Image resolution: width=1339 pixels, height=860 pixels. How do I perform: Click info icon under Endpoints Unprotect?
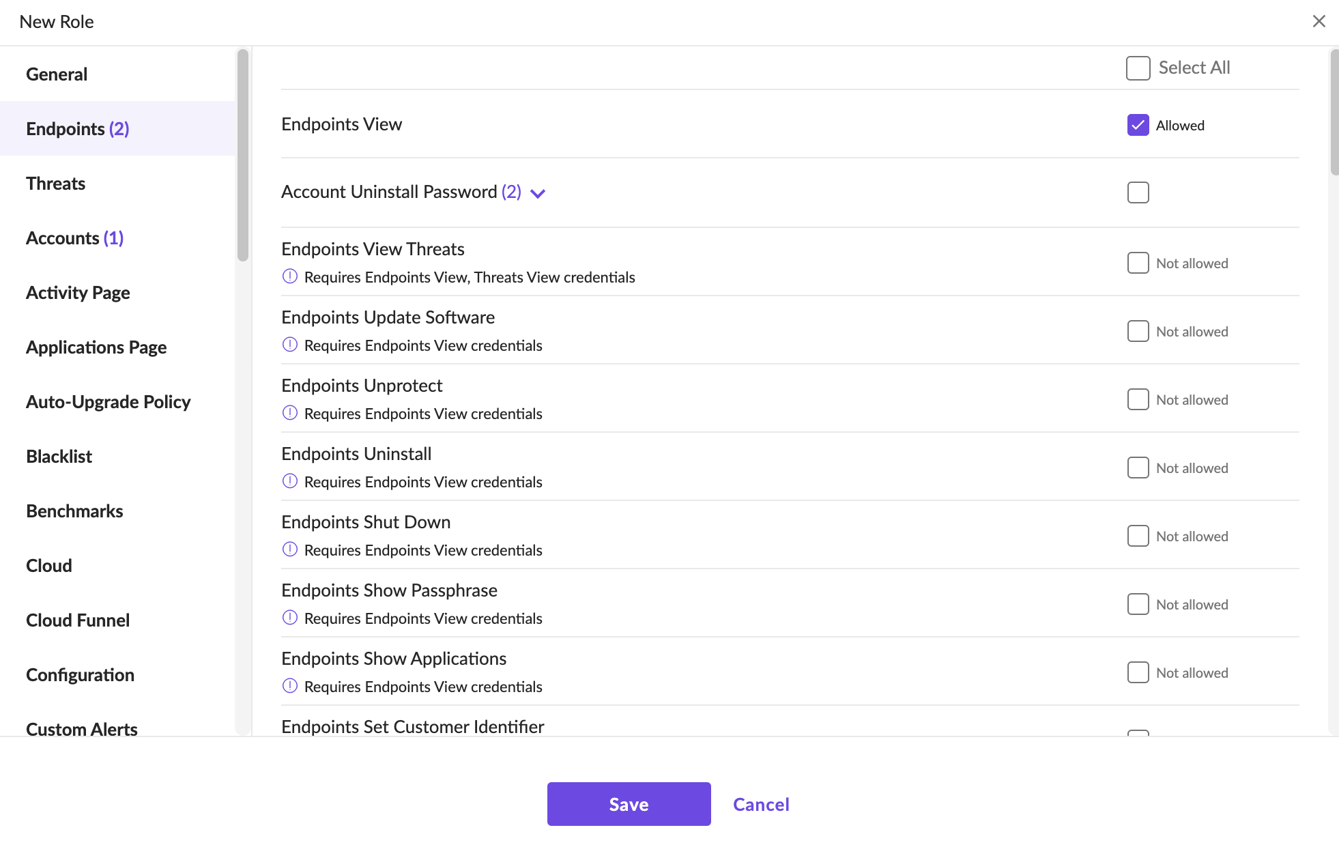click(290, 413)
